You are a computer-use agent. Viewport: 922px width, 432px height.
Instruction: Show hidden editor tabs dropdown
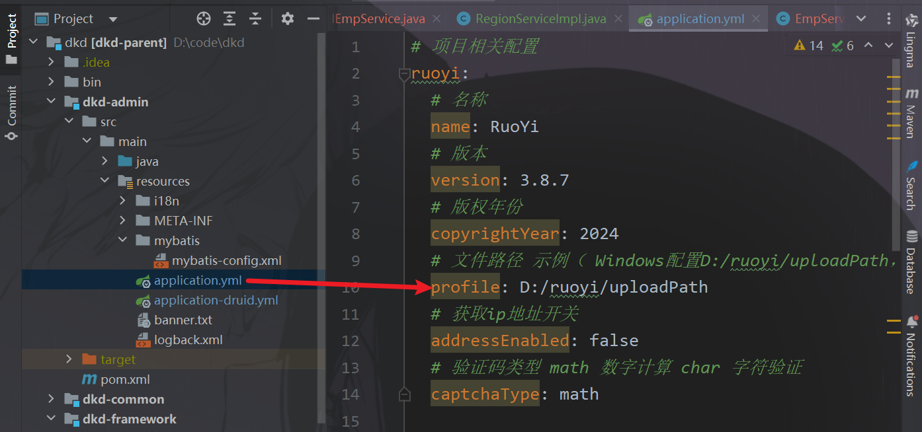click(x=862, y=18)
